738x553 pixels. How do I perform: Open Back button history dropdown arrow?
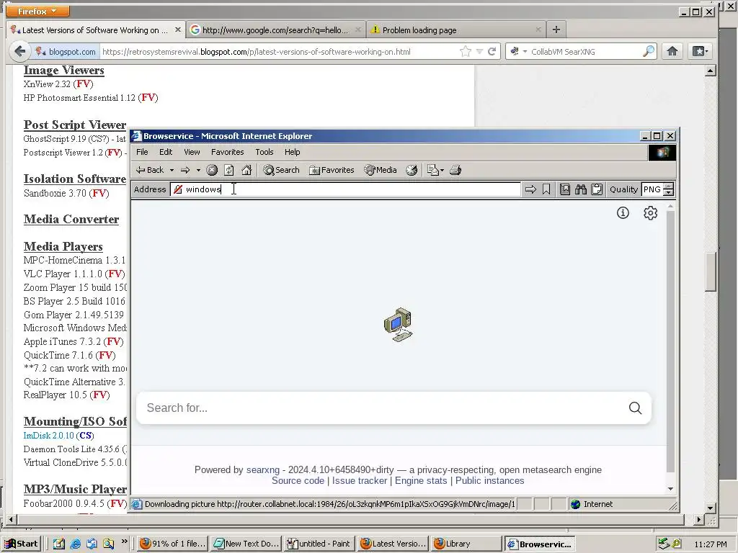point(172,170)
